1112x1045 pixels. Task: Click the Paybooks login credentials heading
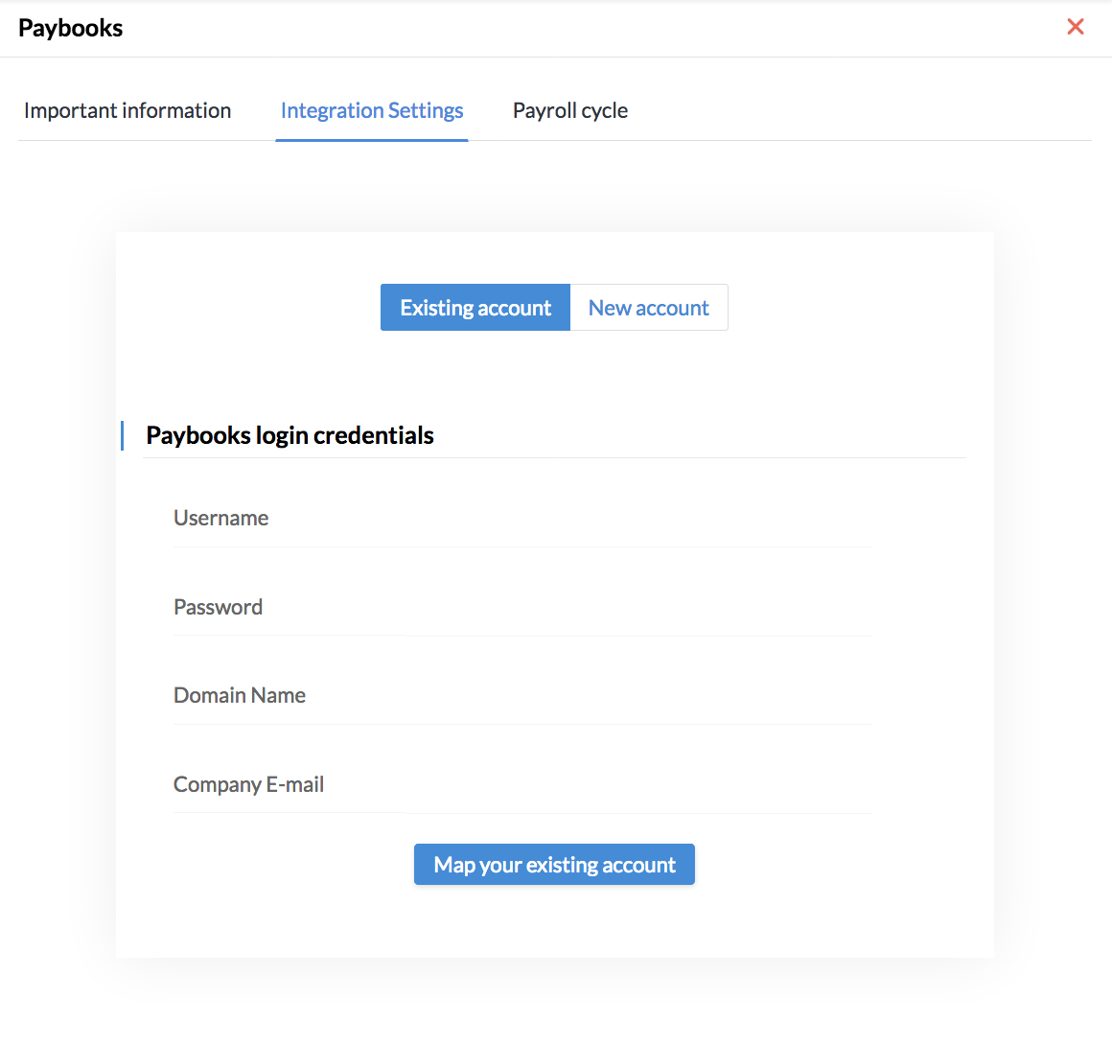coord(290,435)
